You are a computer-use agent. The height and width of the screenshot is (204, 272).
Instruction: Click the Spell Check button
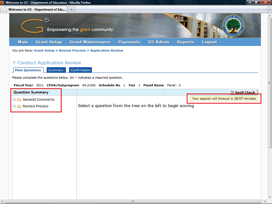click(x=244, y=92)
